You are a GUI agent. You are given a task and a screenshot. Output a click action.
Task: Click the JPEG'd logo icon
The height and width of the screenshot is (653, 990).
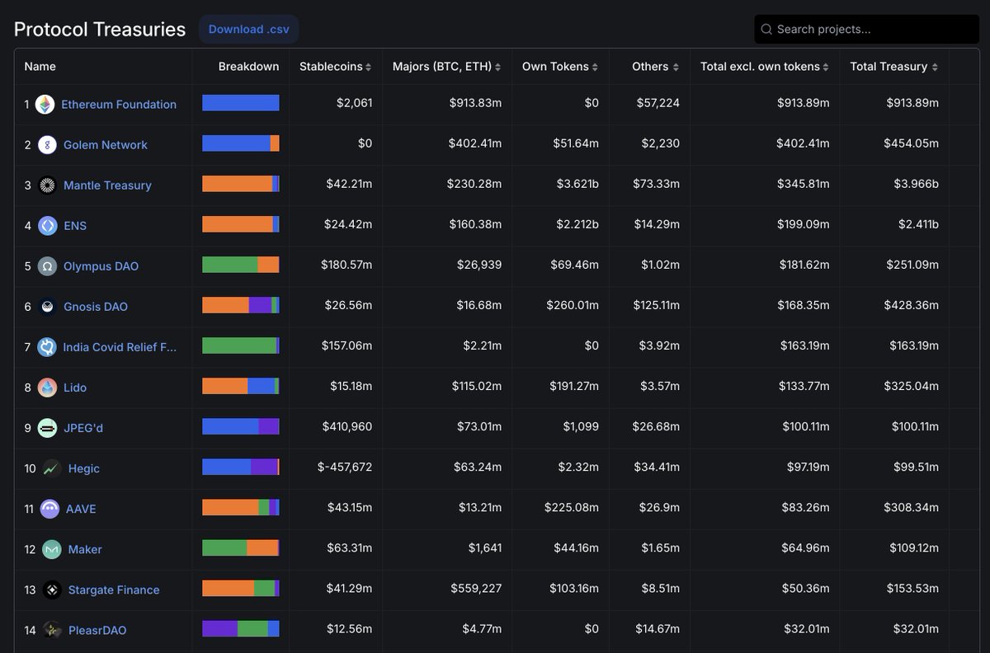coord(47,427)
